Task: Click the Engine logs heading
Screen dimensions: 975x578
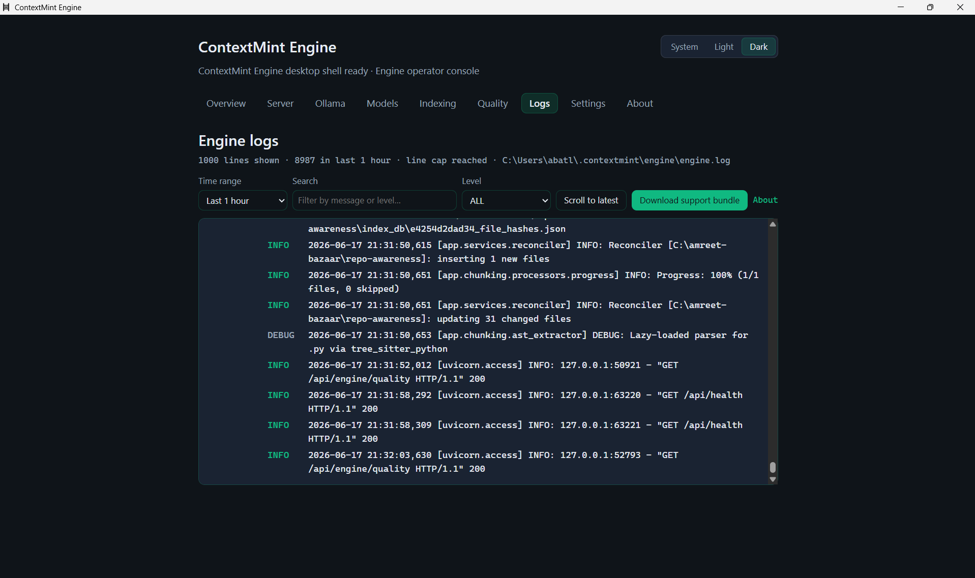Action: [239, 140]
